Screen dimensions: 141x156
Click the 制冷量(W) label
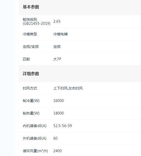tap(31, 101)
